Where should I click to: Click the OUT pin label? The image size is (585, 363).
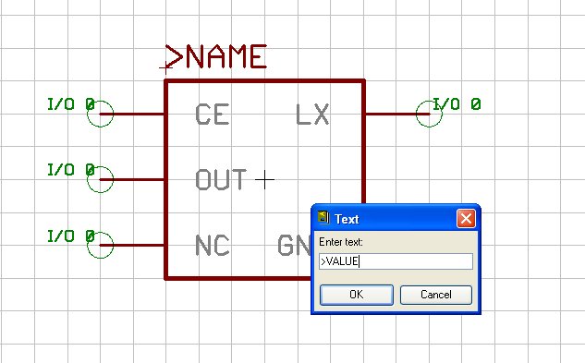click(221, 179)
